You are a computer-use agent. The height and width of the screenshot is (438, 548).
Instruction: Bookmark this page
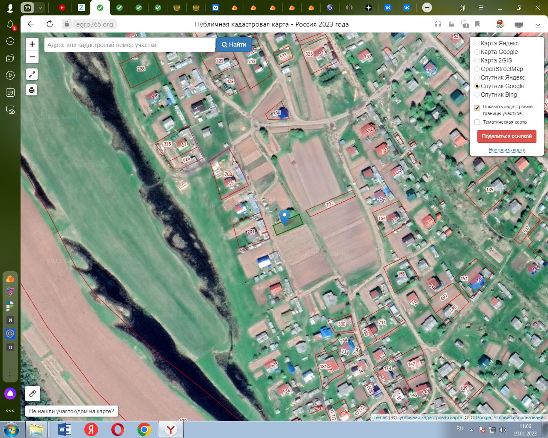[477, 24]
